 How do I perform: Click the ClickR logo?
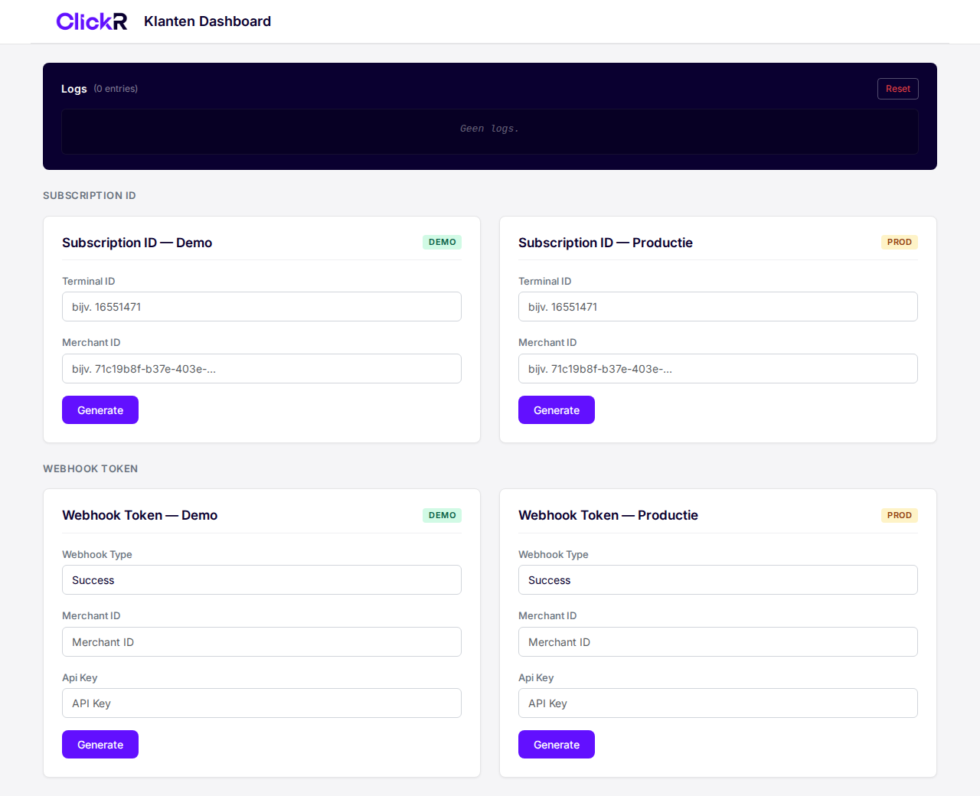coord(91,21)
